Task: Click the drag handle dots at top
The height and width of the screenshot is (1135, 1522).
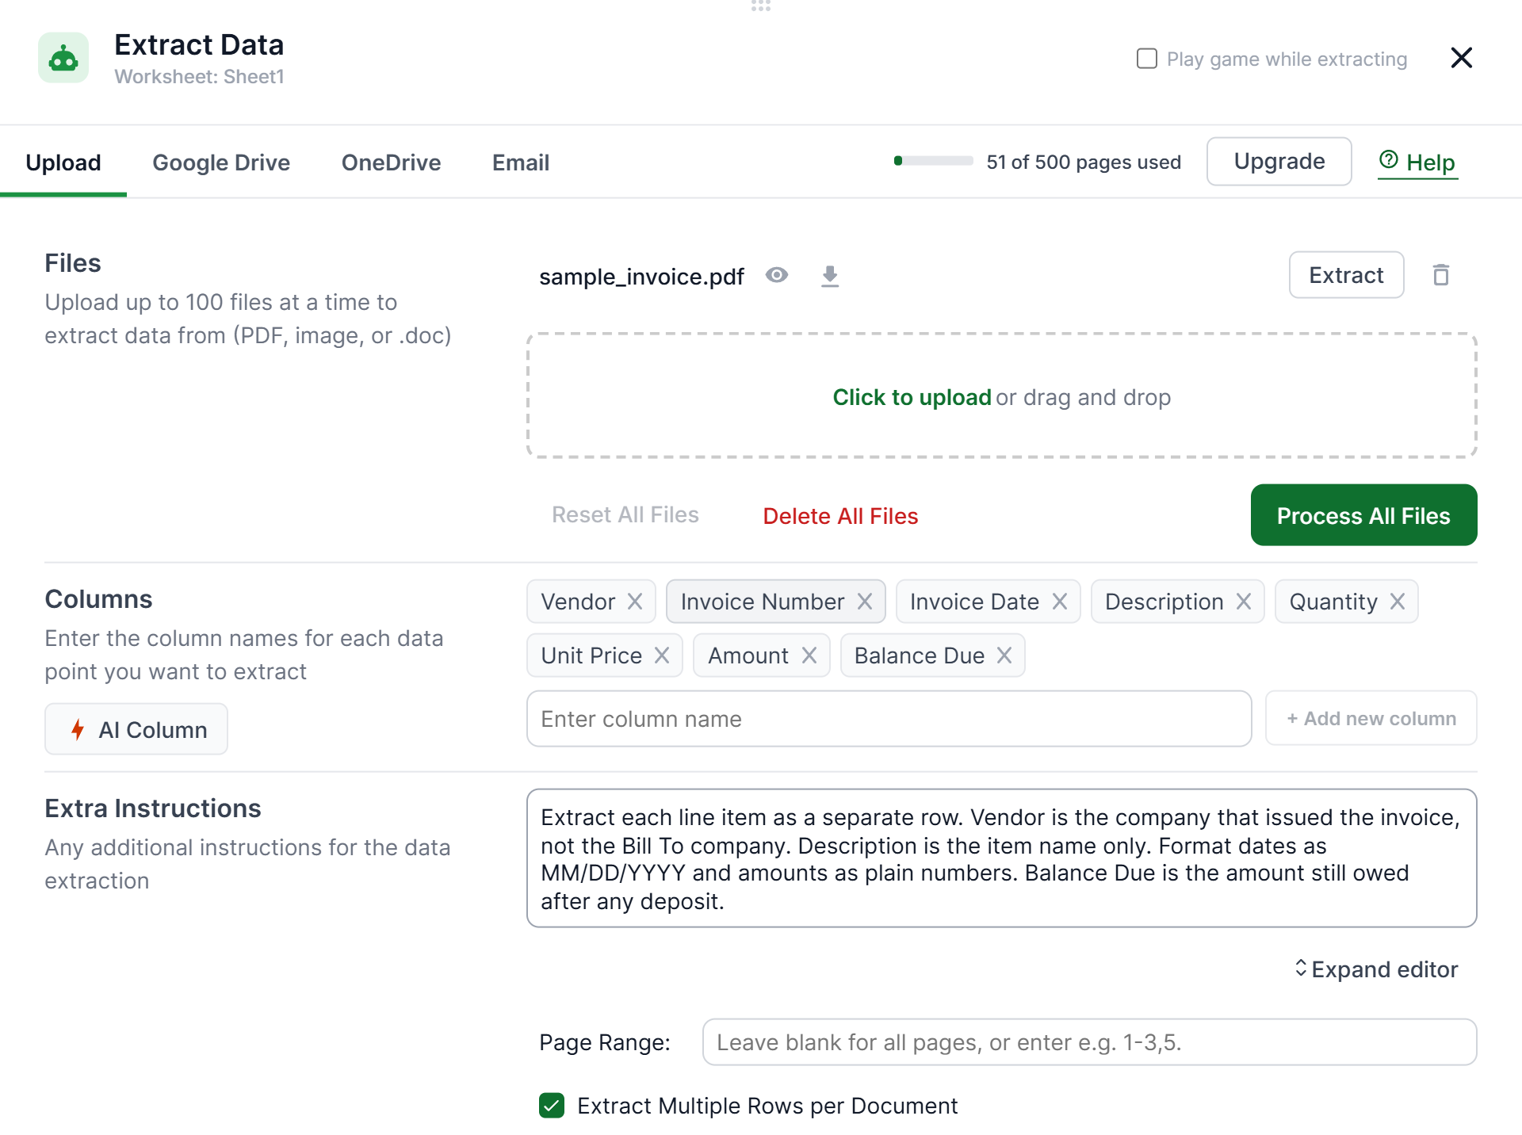Action: (x=761, y=6)
